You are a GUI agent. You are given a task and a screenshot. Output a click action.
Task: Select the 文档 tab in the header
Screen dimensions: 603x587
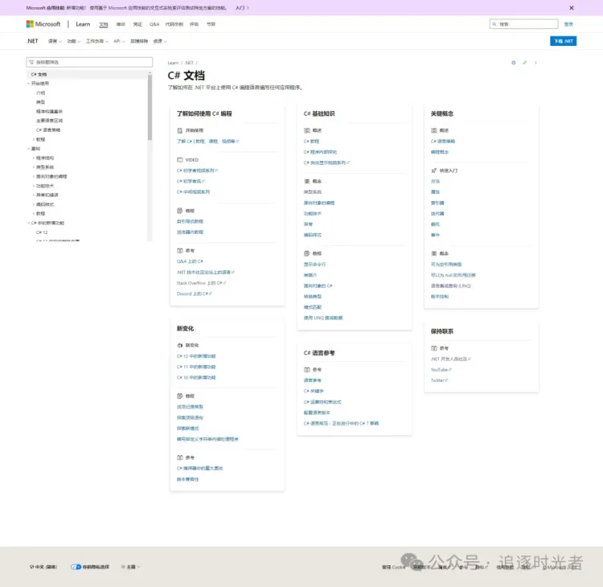tap(104, 24)
